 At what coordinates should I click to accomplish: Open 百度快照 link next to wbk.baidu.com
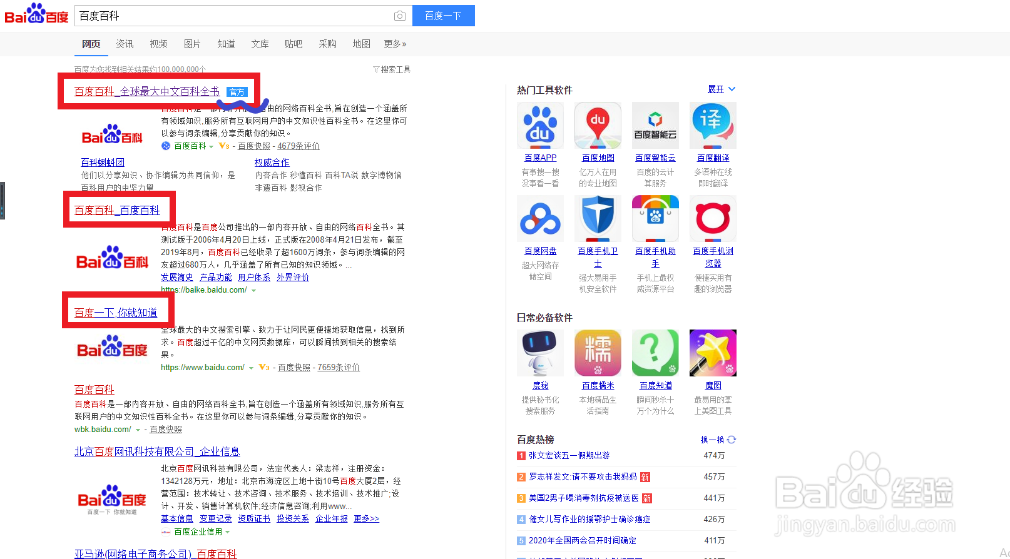(x=166, y=430)
